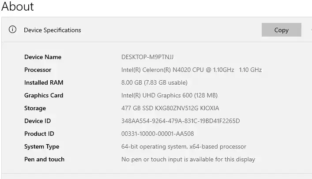The image size is (312, 179).
Task: Select the Device Name label
Action: pos(43,57)
